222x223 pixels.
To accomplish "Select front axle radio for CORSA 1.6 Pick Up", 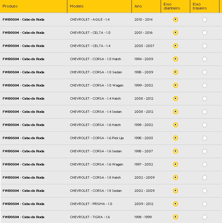I will [176, 138].
